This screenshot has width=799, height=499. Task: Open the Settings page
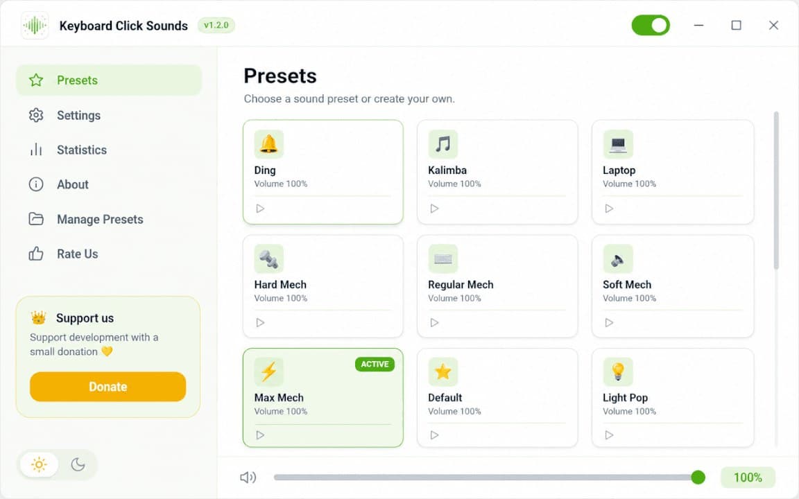pos(108,115)
